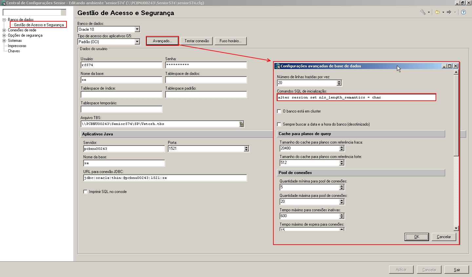
Task: Adjust the referência forte cache spinner
Action: tap(342, 163)
